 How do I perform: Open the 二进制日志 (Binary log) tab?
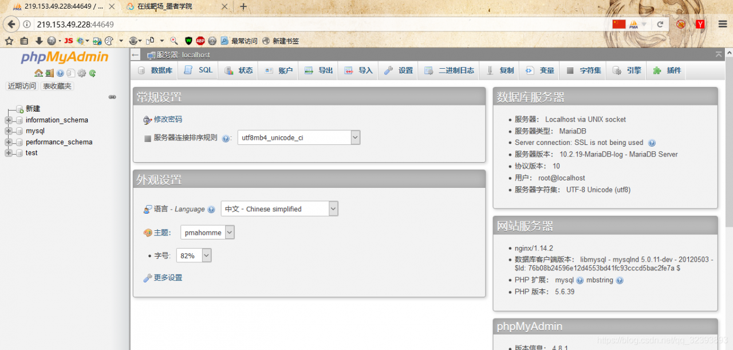449,70
